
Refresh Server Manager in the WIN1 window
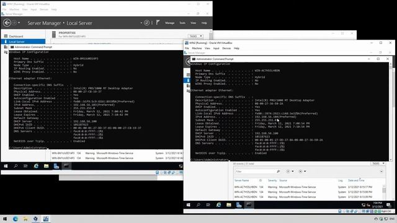coord(146,23)
